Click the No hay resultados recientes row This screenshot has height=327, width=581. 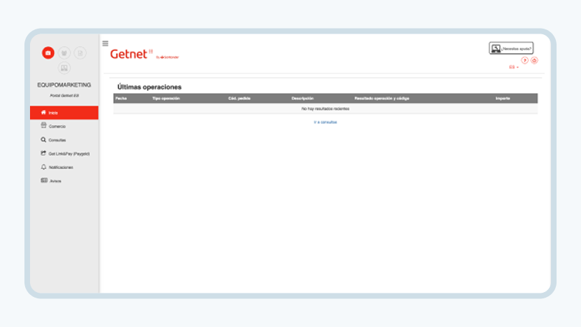[x=325, y=108]
